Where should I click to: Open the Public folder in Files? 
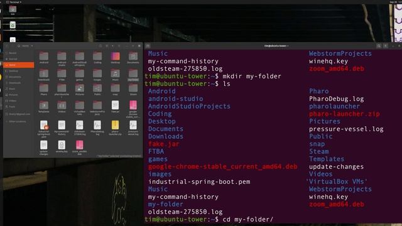[x=97, y=89]
